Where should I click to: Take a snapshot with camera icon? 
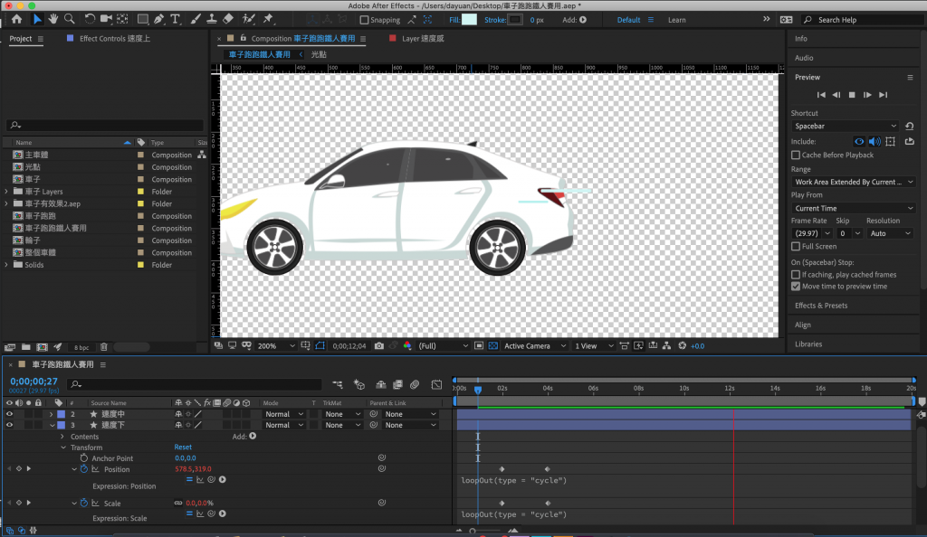[x=379, y=346]
